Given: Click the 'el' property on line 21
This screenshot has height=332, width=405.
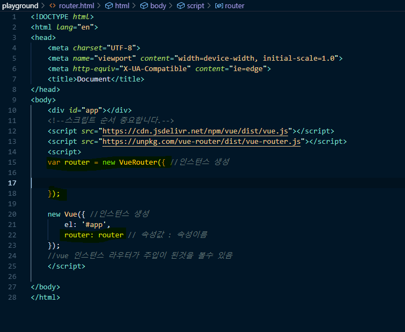Looking at the screenshot, I should click(69, 224).
